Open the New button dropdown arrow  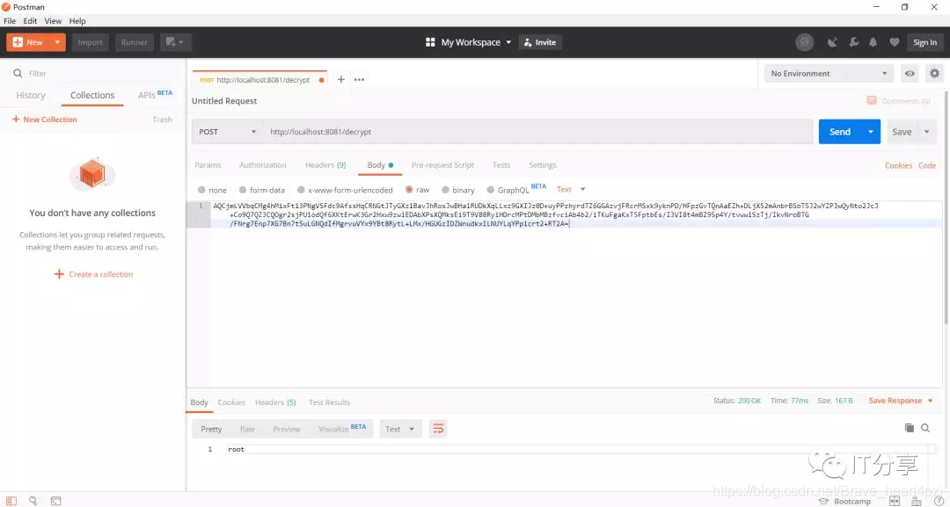pos(57,42)
